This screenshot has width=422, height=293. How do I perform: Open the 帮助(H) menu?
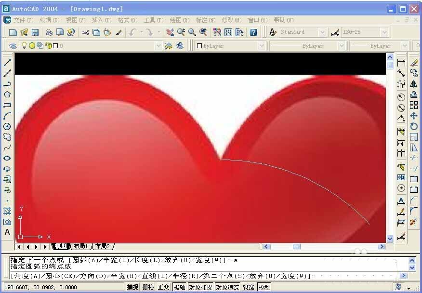[283, 20]
